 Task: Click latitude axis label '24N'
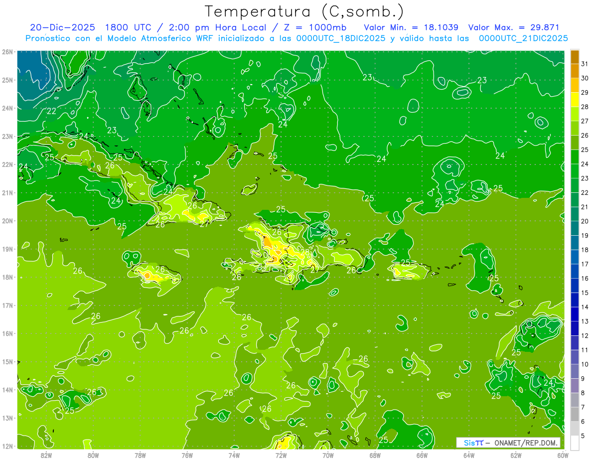pos(7,108)
